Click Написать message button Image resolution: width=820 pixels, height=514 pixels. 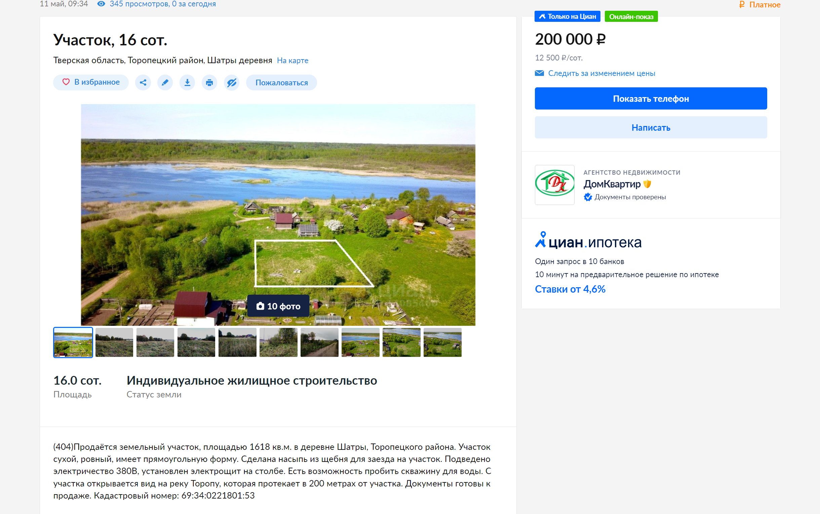[x=651, y=127]
